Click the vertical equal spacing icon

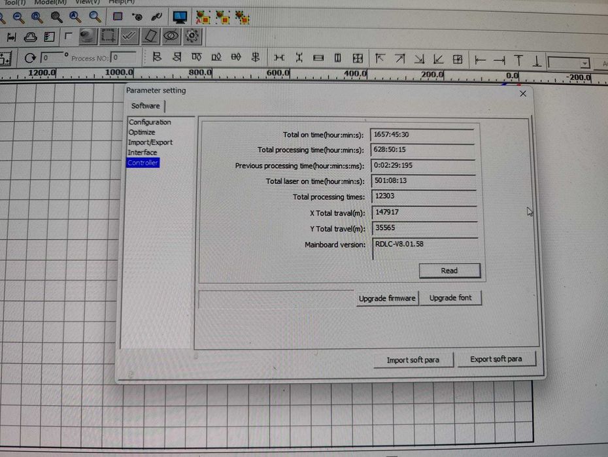(299, 58)
